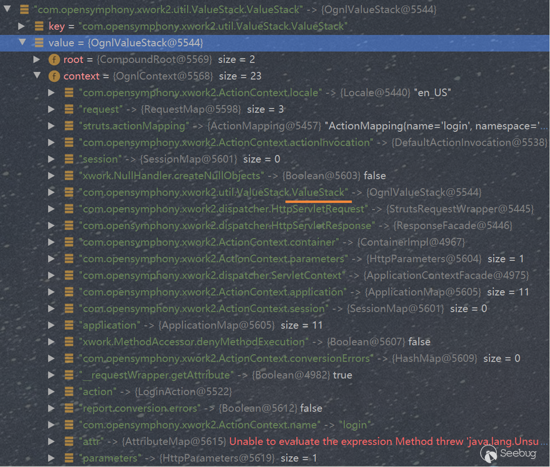Select the ResponseFacade@5446 value
Image resolution: width=550 pixels, height=467 pixels.
[x=453, y=225]
